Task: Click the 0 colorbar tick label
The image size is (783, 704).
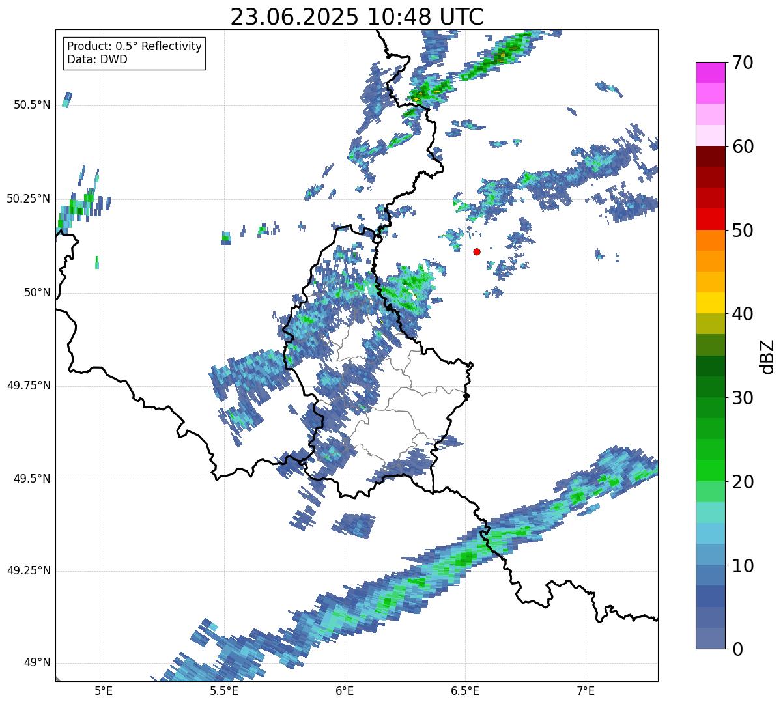Action: point(737,649)
